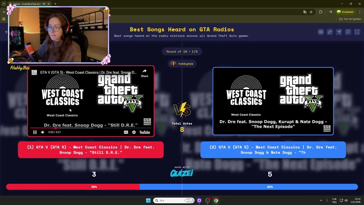The image size is (364, 205).
Task: Open the apps grid icon in bookmarks bar
Action: click(4, 19)
